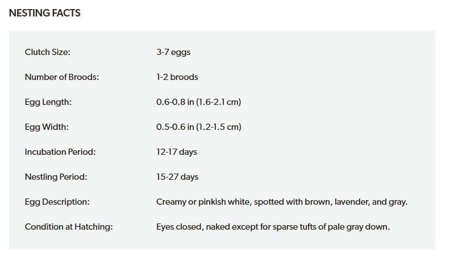Click the Incubation Period label
The image size is (454, 262).
pyautogui.click(x=60, y=152)
